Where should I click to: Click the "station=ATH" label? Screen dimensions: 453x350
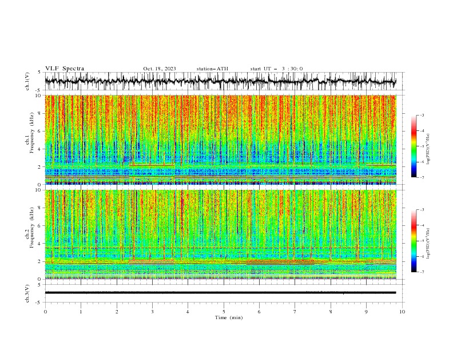[x=212, y=69]
